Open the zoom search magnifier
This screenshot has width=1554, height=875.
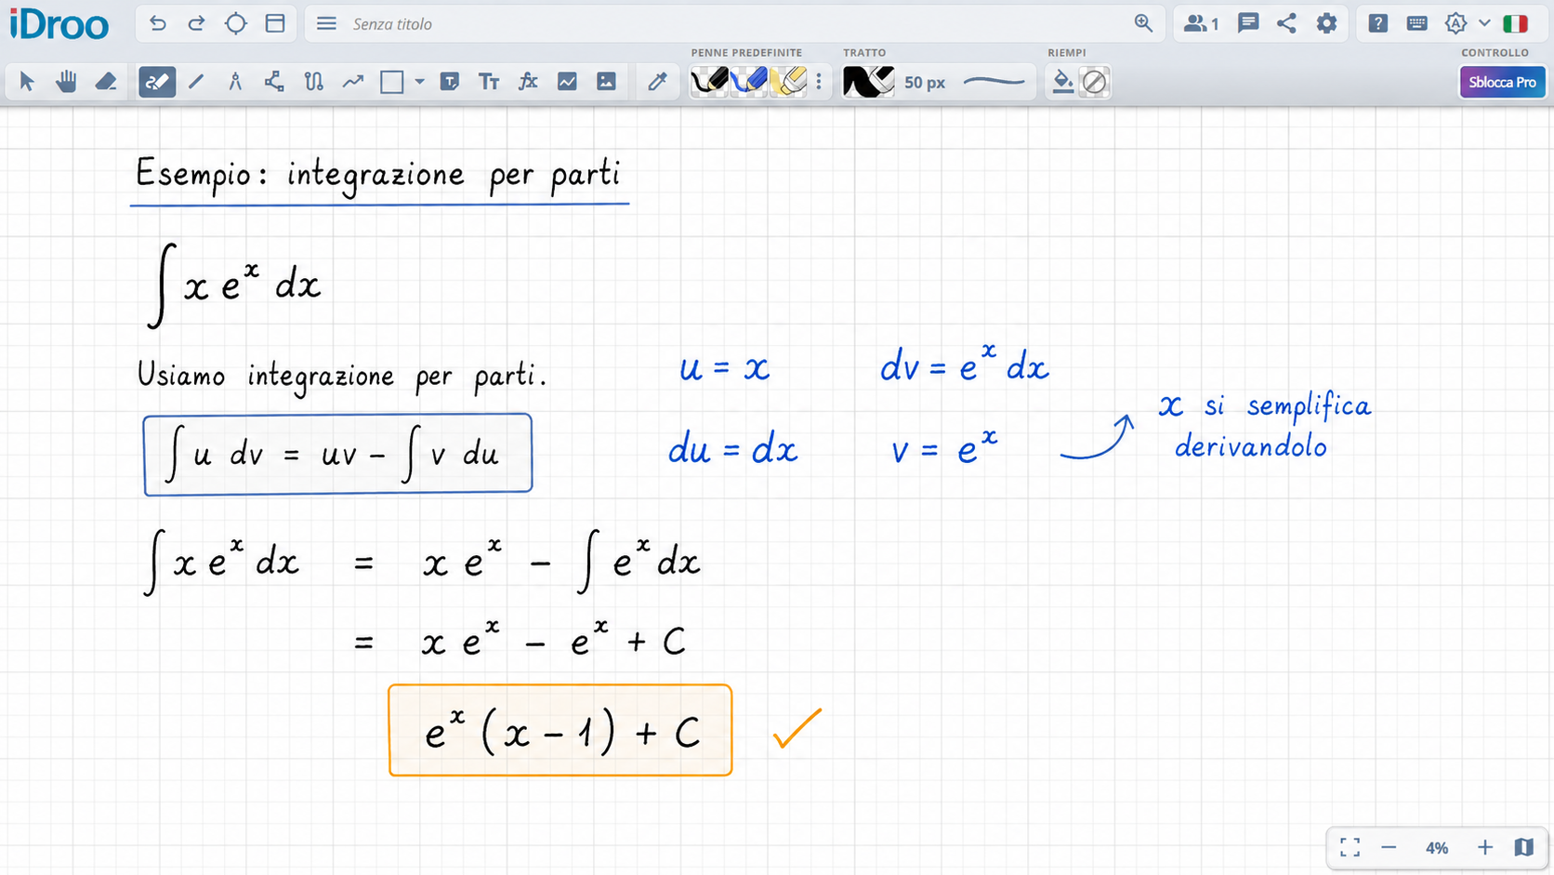[x=1143, y=24]
